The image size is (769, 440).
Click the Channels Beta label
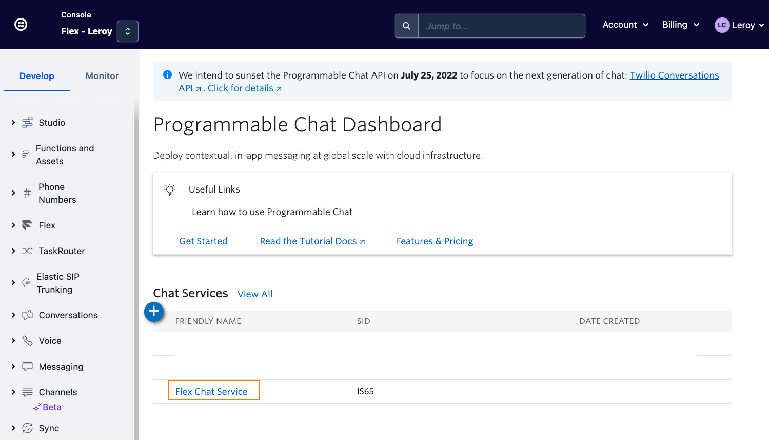(x=47, y=407)
